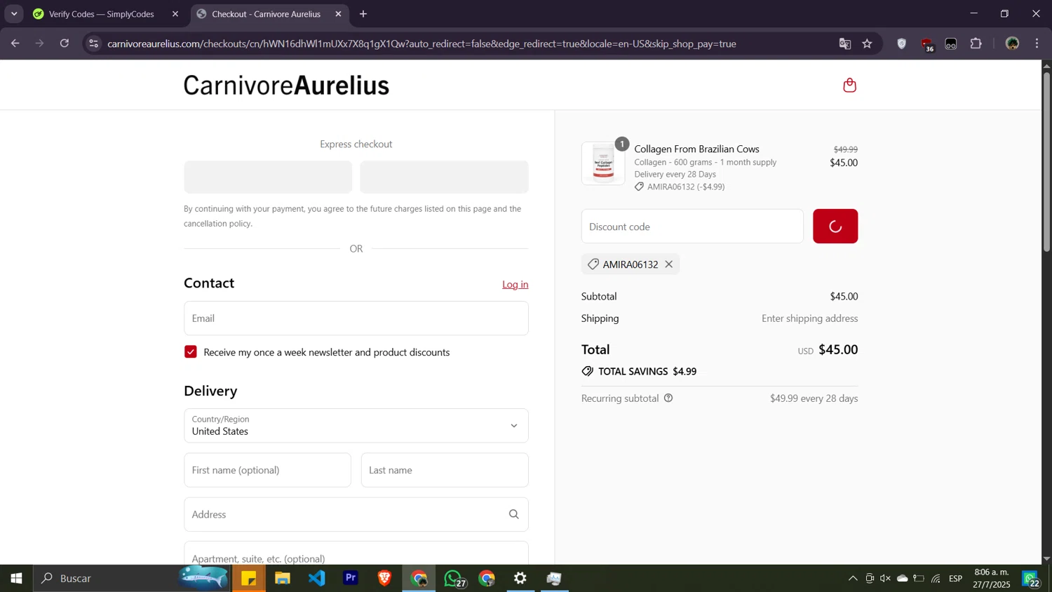Image resolution: width=1052 pixels, height=592 pixels.
Task: Click the Last name field
Action: click(x=445, y=470)
